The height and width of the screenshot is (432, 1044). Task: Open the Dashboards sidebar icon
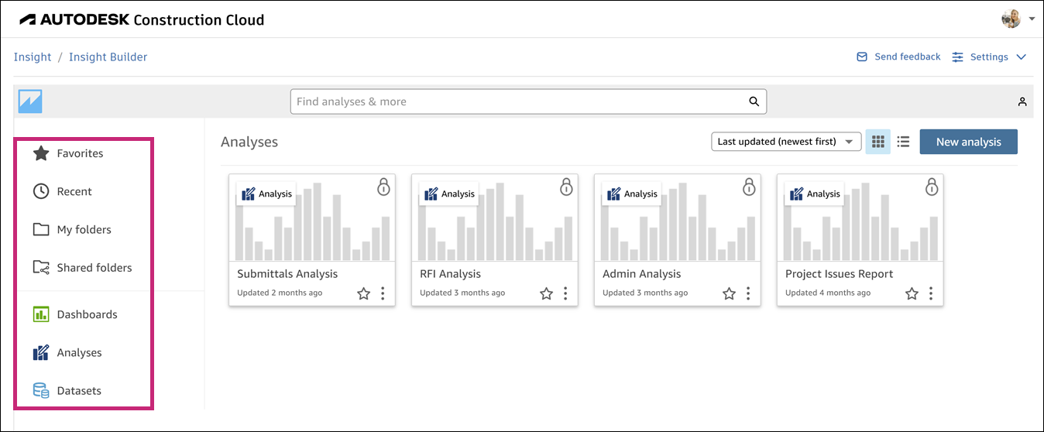[x=41, y=314]
